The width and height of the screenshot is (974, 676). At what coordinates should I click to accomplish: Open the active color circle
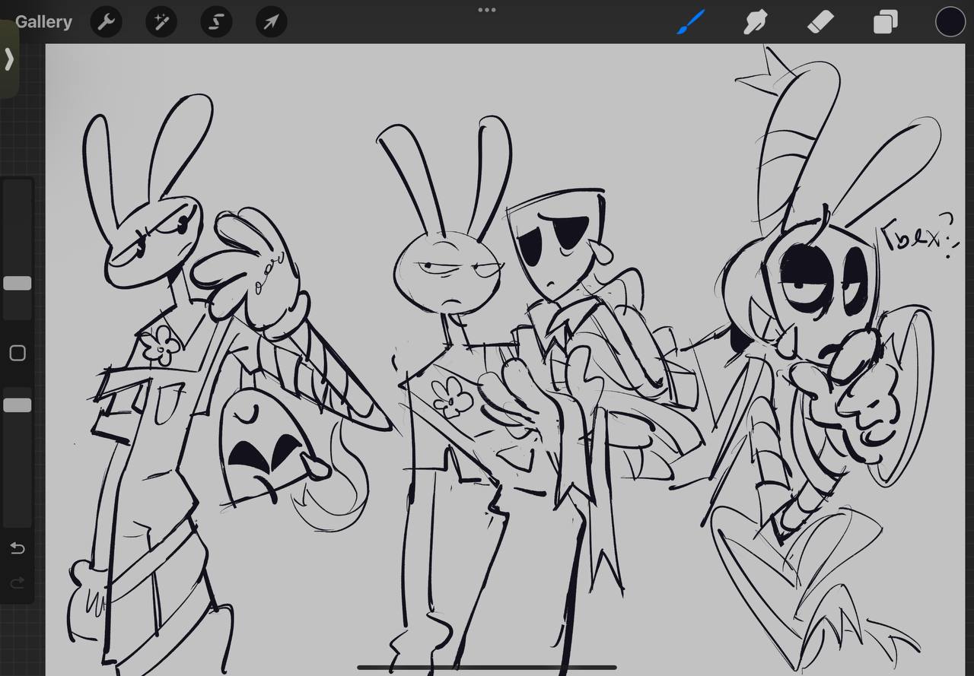950,22
